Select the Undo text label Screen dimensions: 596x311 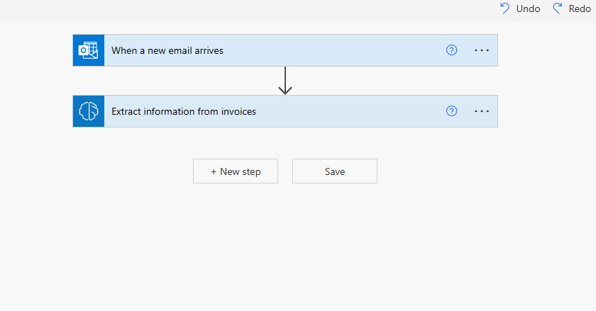(528, 9)
